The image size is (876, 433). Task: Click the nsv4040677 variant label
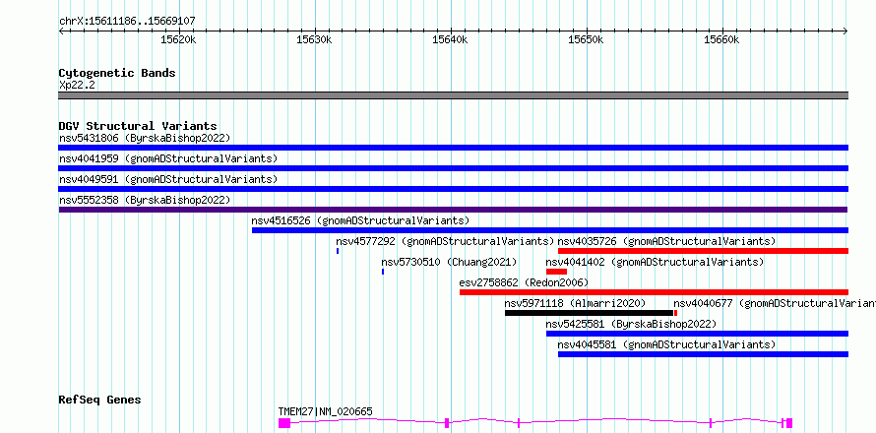coord(775,303)
